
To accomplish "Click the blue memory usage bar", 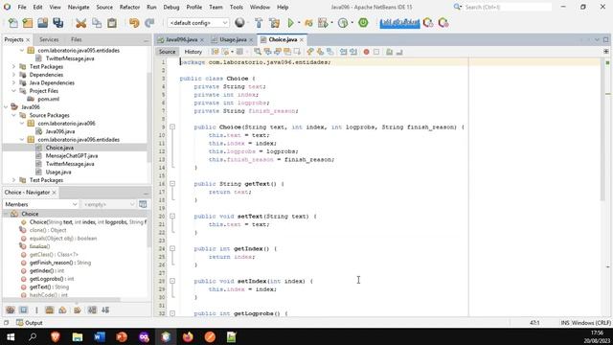I will point(399,23).
